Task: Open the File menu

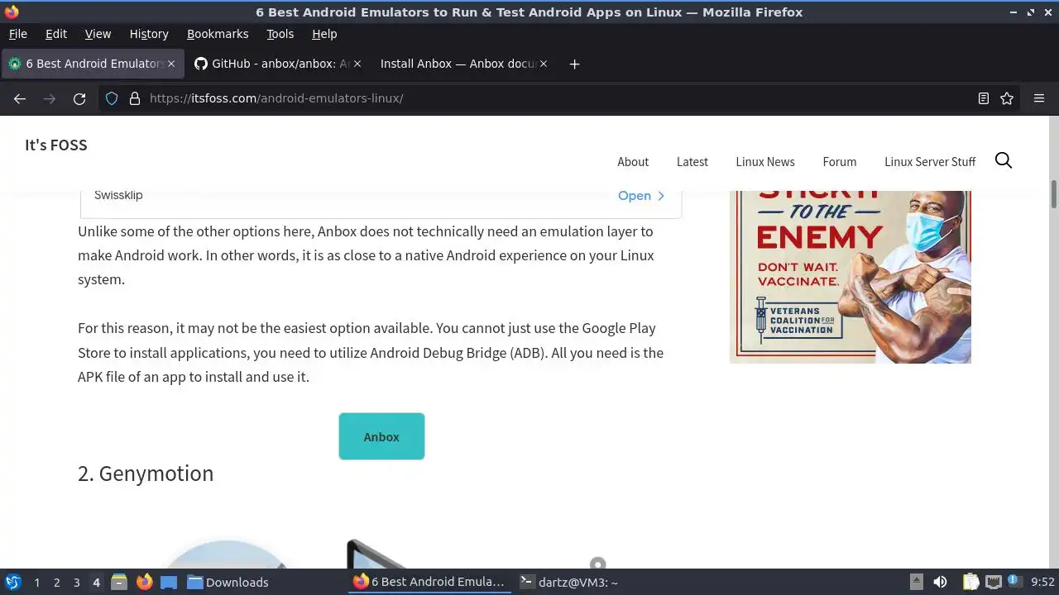Action: click(17, 34)
